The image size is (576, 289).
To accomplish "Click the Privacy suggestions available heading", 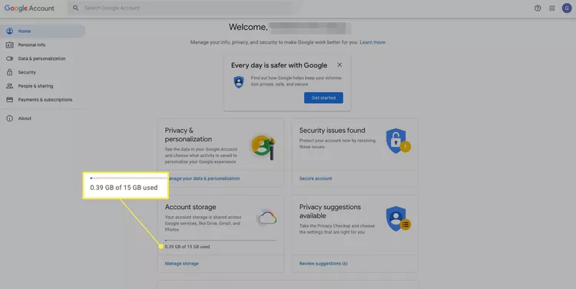I will click(x=330, y=211).
